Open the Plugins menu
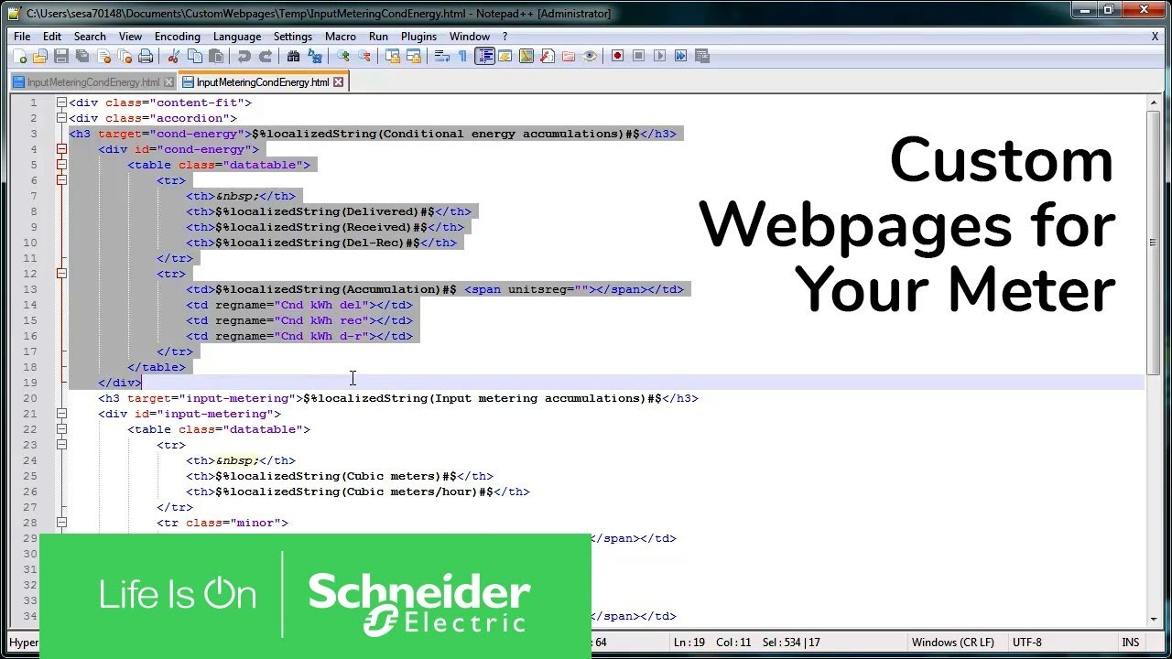This screenshot has width=1172, height=659. [418, 37]
